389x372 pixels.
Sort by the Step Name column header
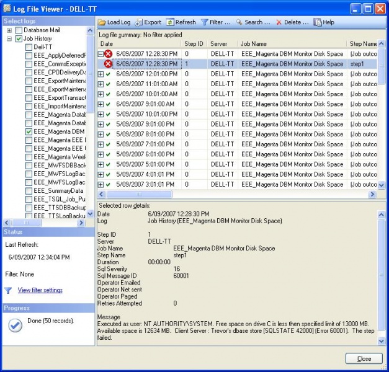pyautogui.click(x=362, y=44)
